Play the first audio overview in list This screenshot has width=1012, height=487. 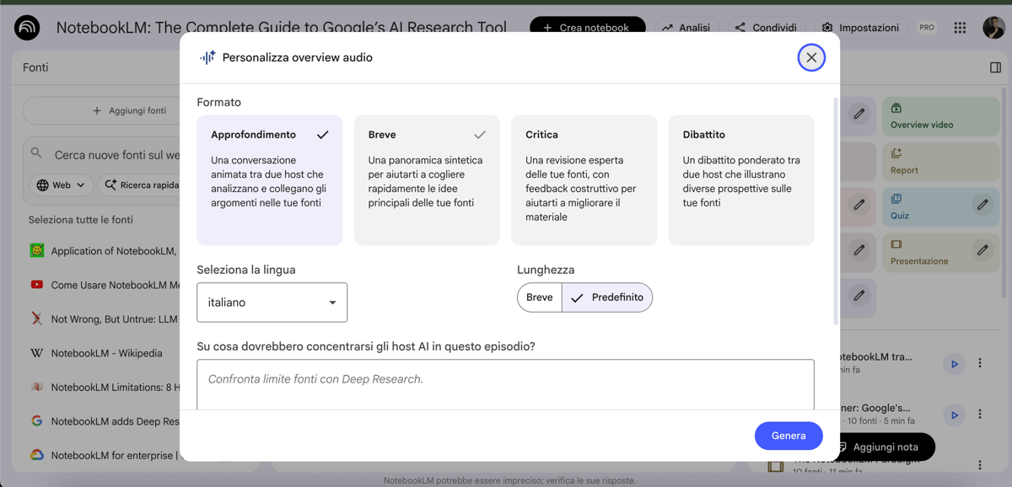coord(954,364)
